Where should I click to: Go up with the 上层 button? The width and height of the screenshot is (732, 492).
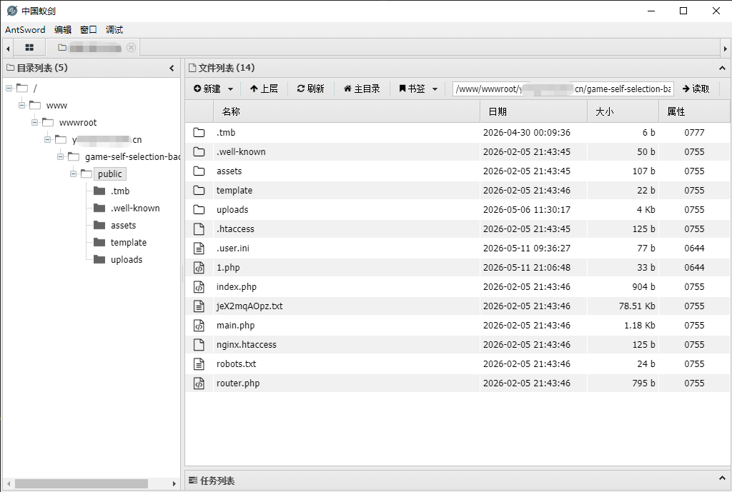tap(264, 89)
